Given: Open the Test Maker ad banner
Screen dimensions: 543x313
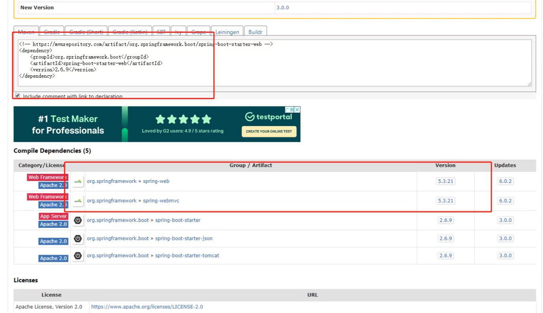Looking at the screenshot, I should pyautogui.click(x=157, y=124).
